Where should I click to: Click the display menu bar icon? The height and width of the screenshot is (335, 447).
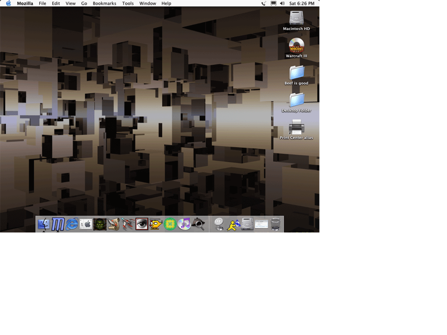pyautogui.click(x=273, y=3)
